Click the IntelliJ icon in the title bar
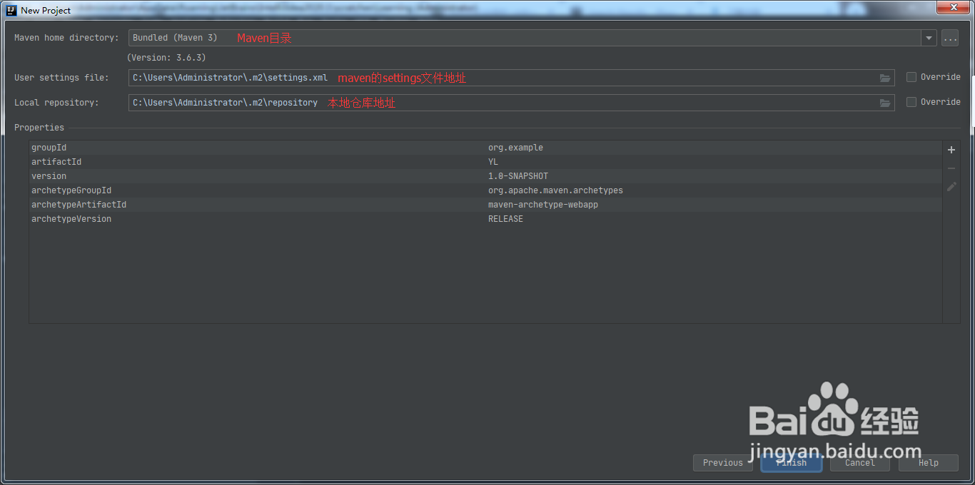The width and height of the screenshot is (975, 485). click(x=12, y=10)
